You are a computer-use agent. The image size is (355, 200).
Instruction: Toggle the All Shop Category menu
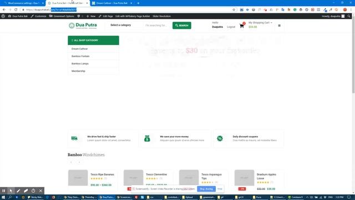pyautogui.click(x=93, y=41)
